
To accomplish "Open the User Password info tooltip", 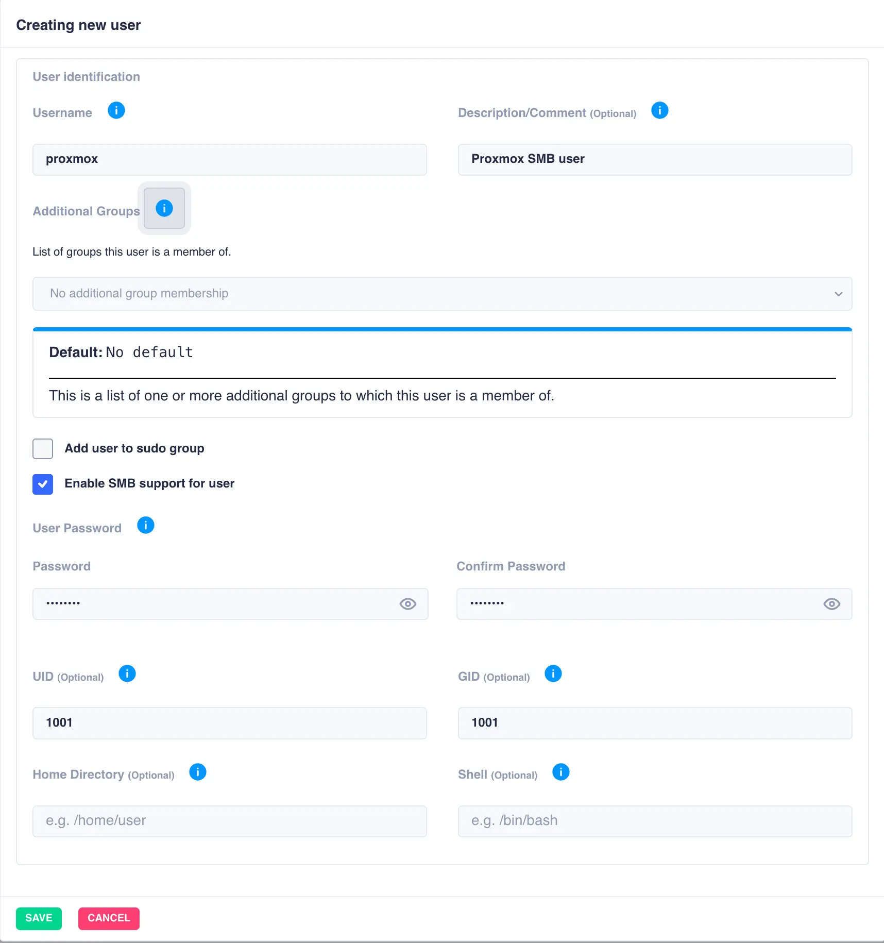I will [x=146, y=525].
